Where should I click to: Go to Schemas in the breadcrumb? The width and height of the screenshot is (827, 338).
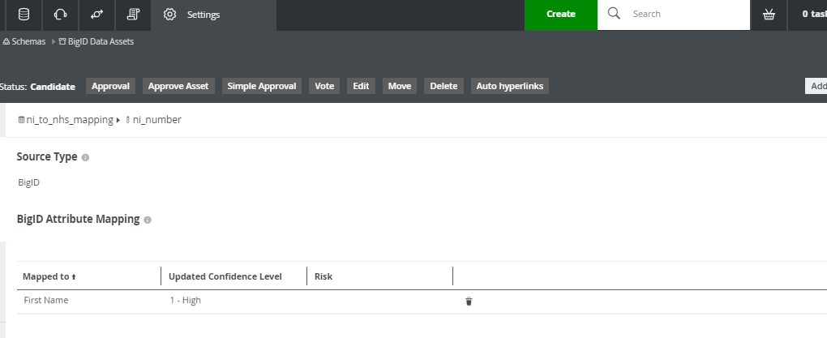[28, 41]
